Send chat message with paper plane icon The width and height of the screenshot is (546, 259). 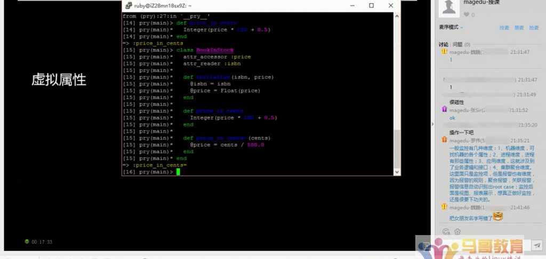[537, 245]
